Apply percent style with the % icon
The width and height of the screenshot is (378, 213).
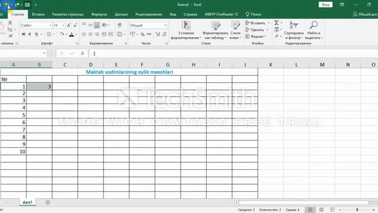click(143, 34)
